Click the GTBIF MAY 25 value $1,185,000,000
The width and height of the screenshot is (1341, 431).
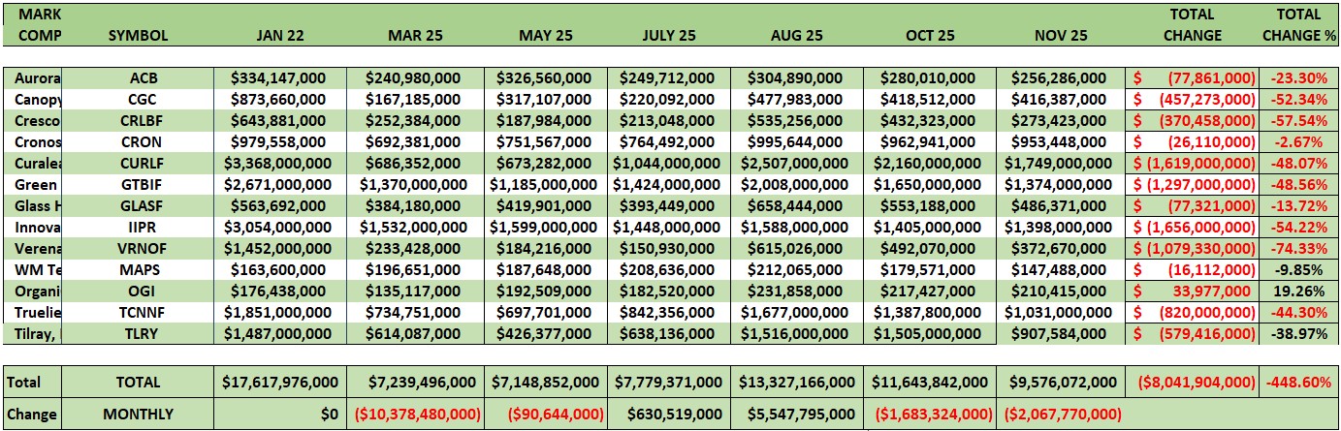click(x=546, y=183)
